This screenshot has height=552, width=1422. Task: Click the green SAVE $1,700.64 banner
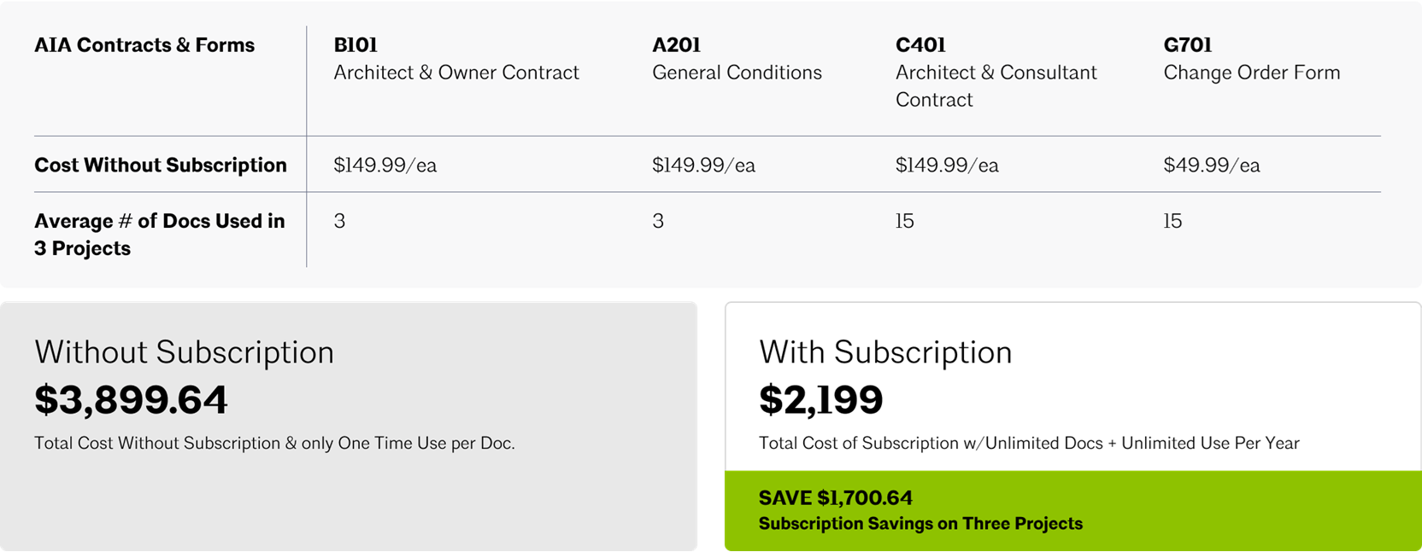[1072, 510]
